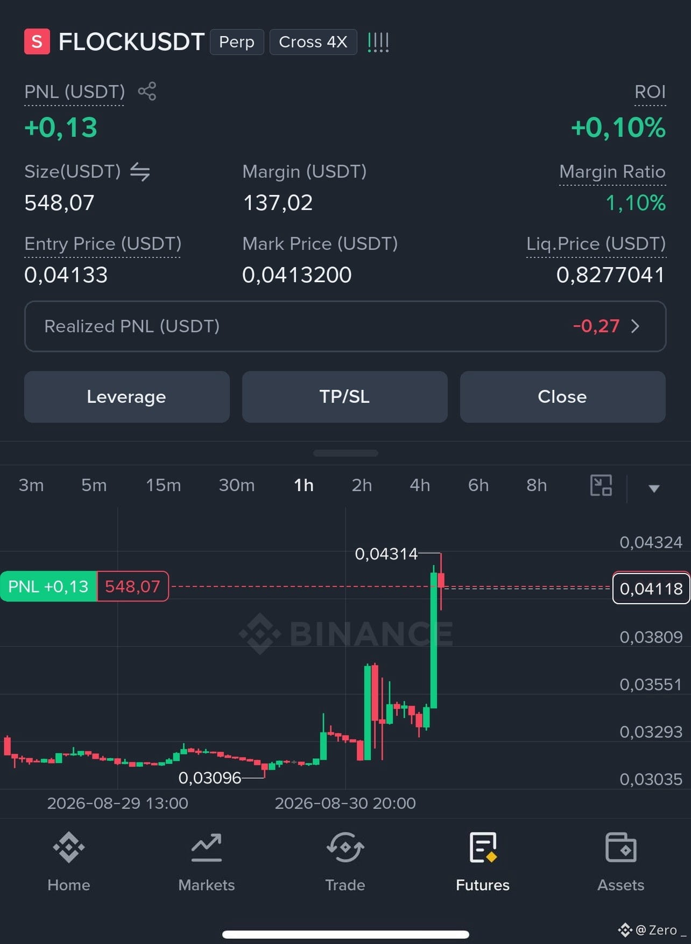Tap the Margin Ratio value 1,10%
The width and height of the screenshot is (691, 944).
[x=636, y=203]
